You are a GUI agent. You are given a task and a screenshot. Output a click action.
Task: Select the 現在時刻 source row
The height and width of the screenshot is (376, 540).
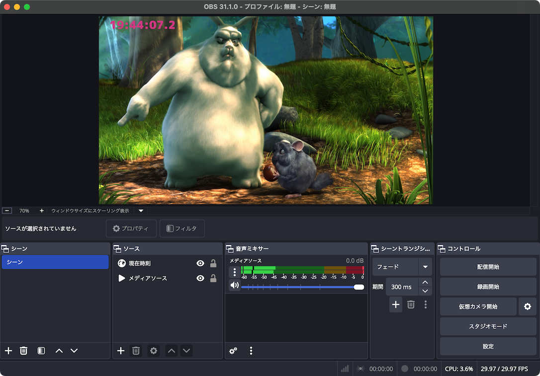pyautogui.click(x=168, y=263)
